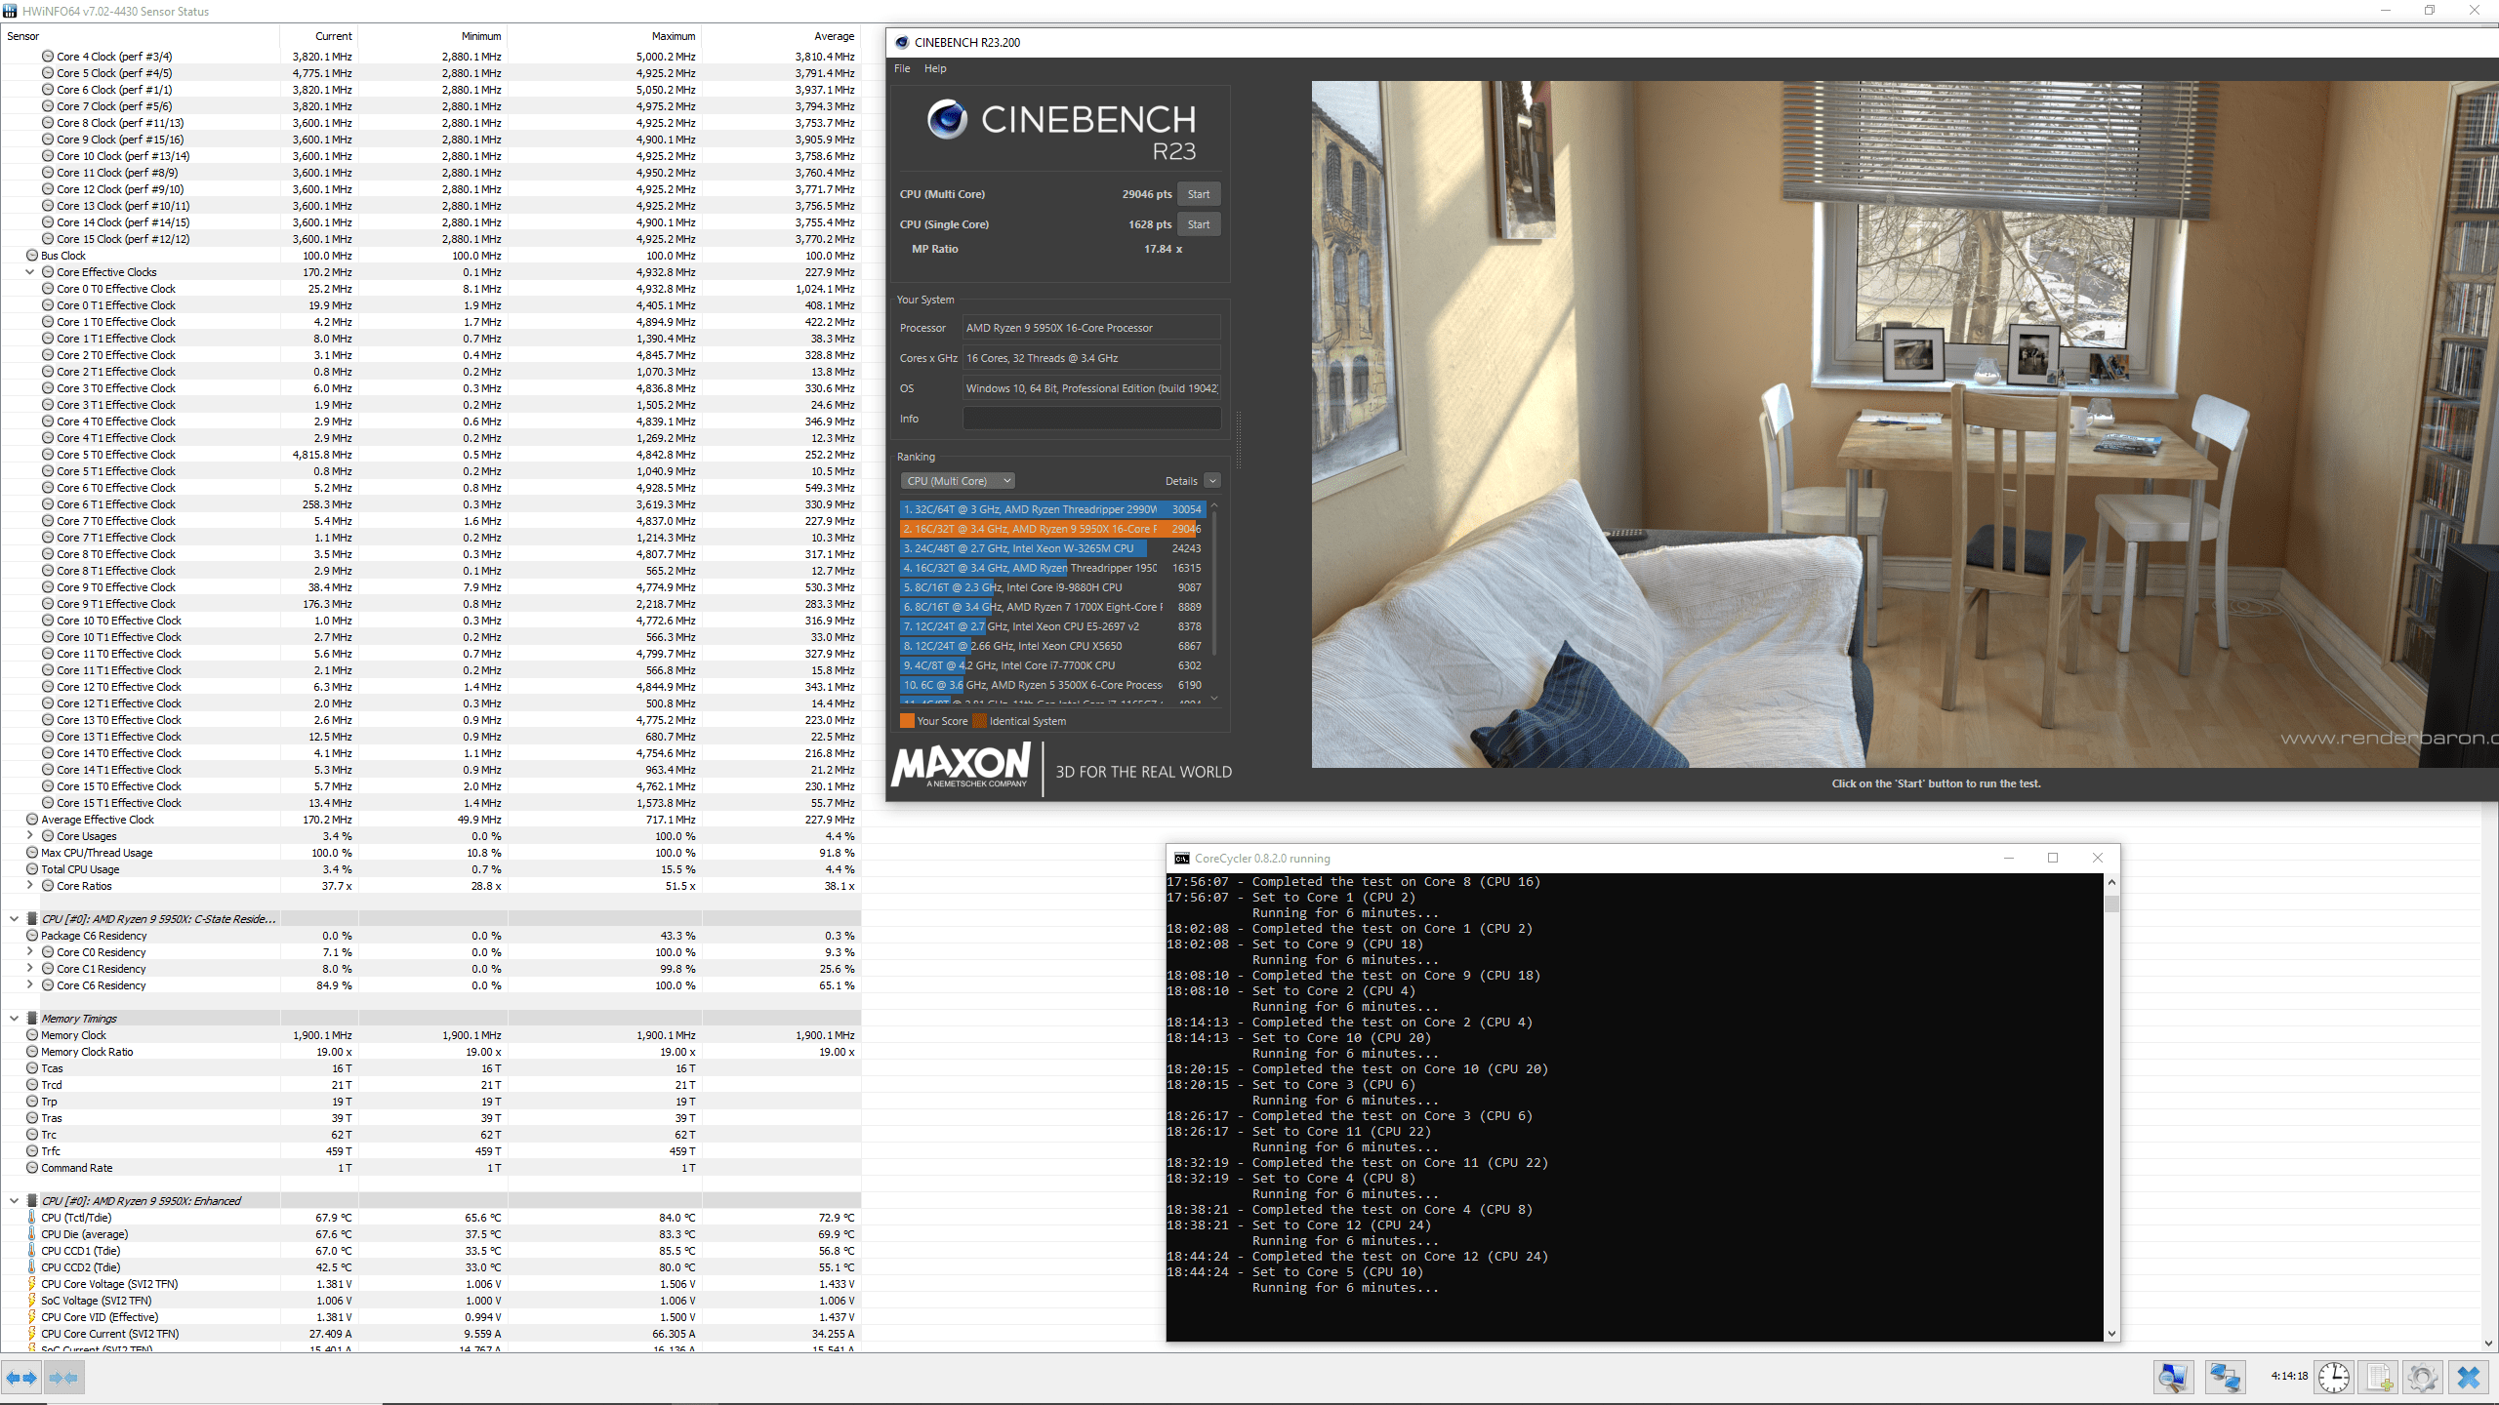Click the CPU Die (average) thermometer icon
Image resolution: width=2499 pixels, height=1405 pixels.
(31, 1234)
